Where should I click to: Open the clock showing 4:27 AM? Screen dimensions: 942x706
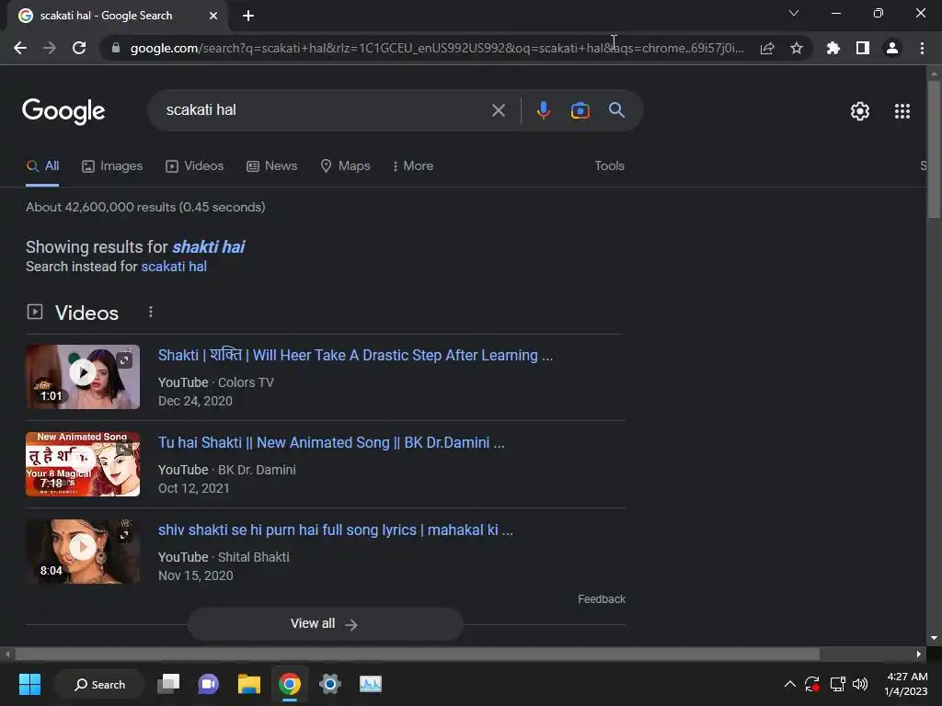[x=906, y=684]
